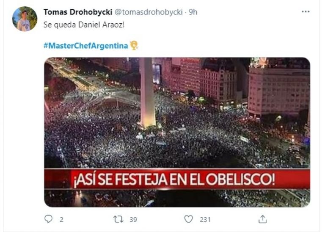Open the share upload icon
Image resolution: width=325 pixels, height=232 pixels.
263,219
